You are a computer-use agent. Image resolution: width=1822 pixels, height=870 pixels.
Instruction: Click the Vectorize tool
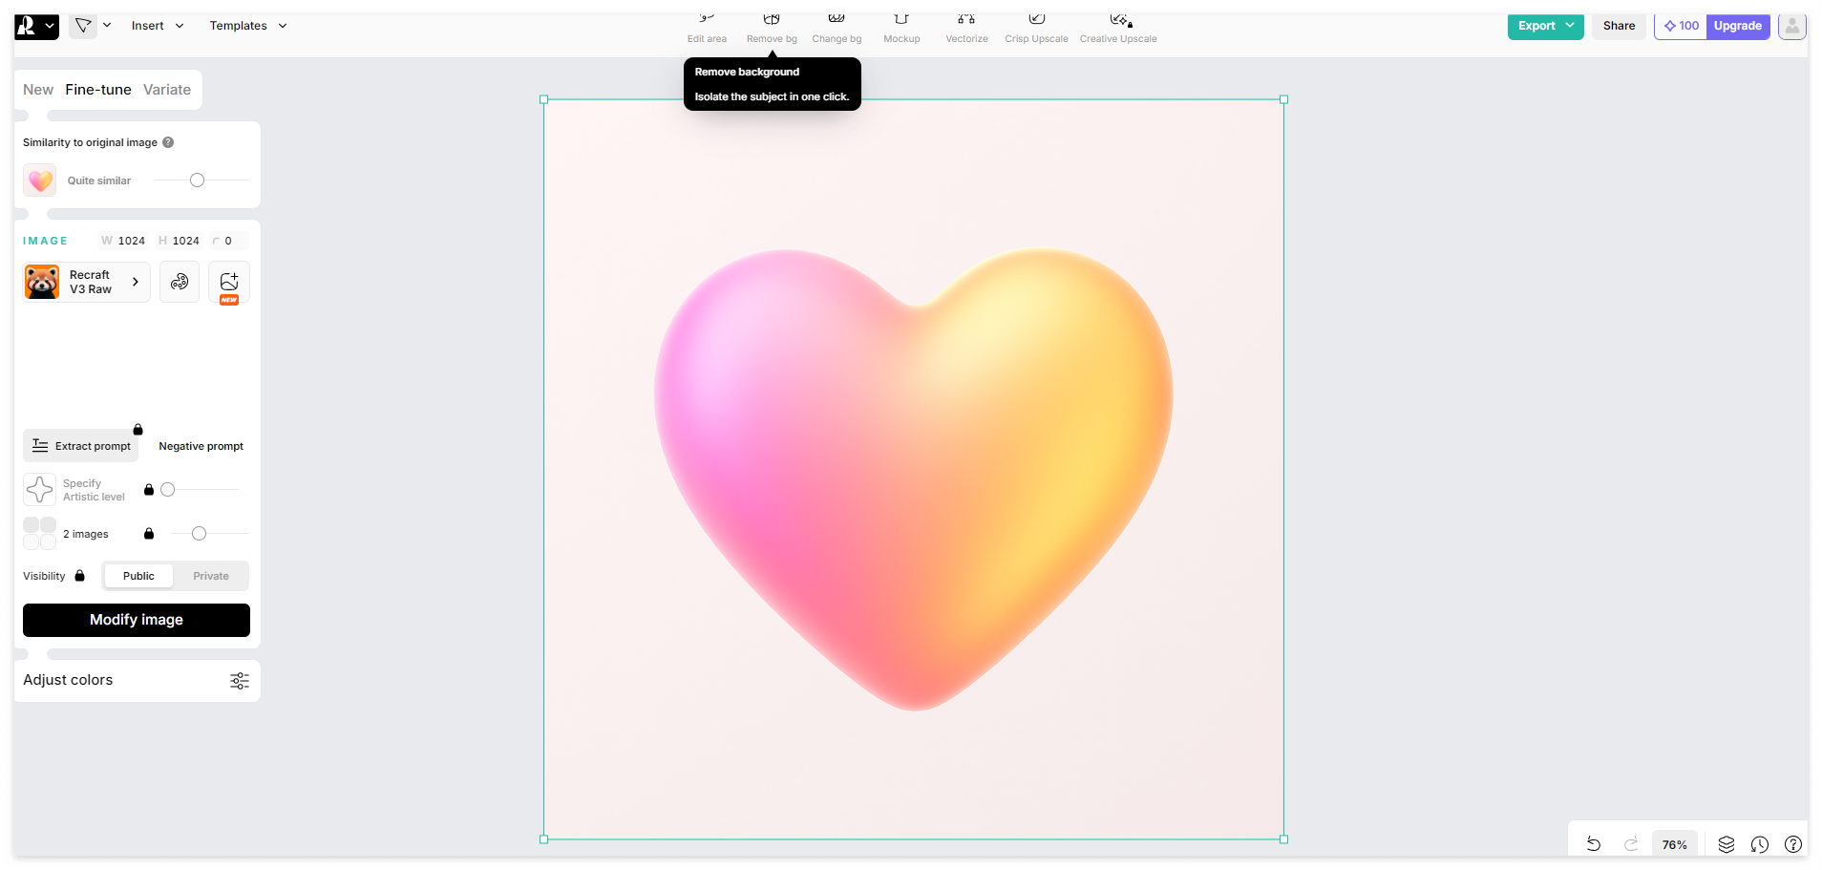pyautogui.click(x=966, y=29)
